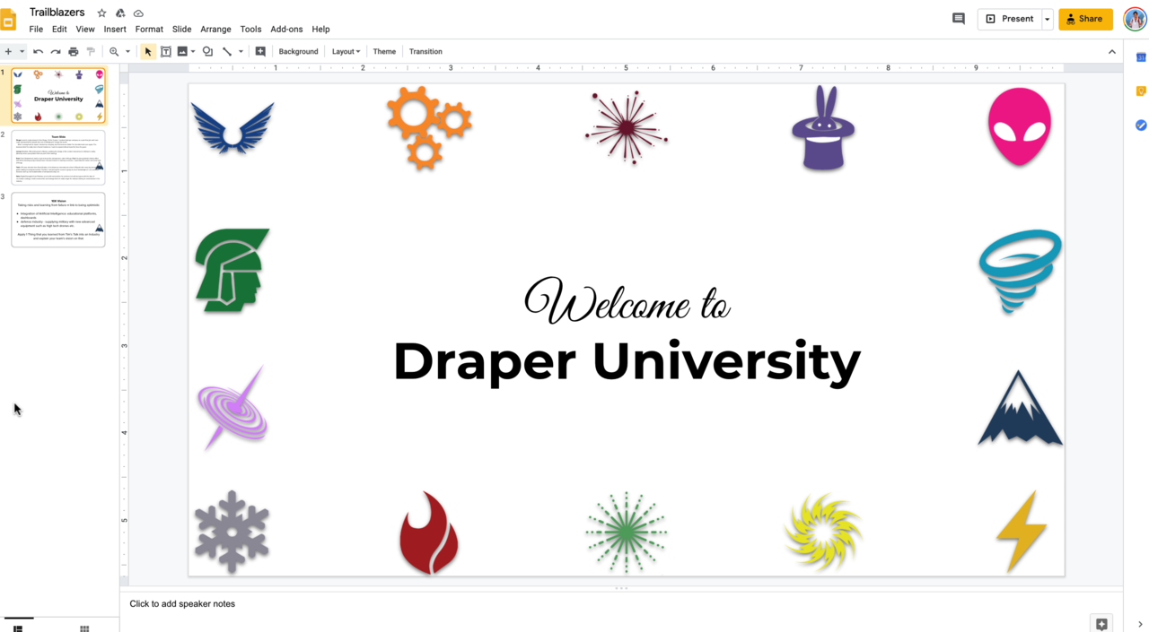This screenshot has width=1149, height=632.
Task: Open the File menu
Action: (36, 30)
